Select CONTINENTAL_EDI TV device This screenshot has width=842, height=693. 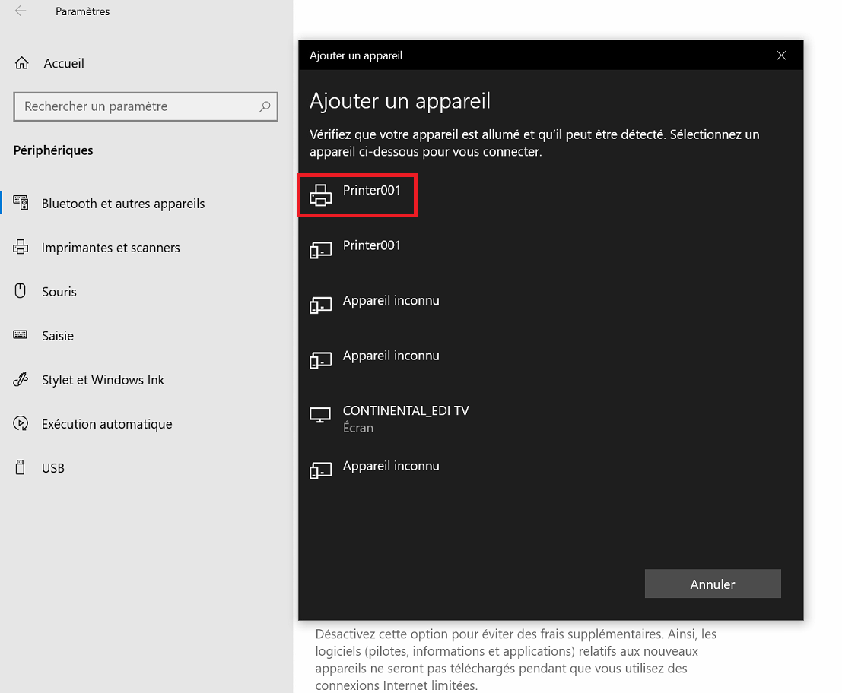point(551,419)
